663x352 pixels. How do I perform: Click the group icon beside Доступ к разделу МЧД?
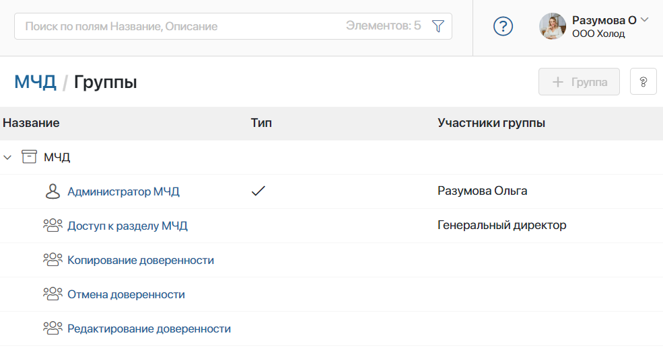coord(53,226)
